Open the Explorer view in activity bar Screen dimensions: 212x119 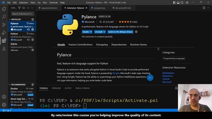click(4, 9)
